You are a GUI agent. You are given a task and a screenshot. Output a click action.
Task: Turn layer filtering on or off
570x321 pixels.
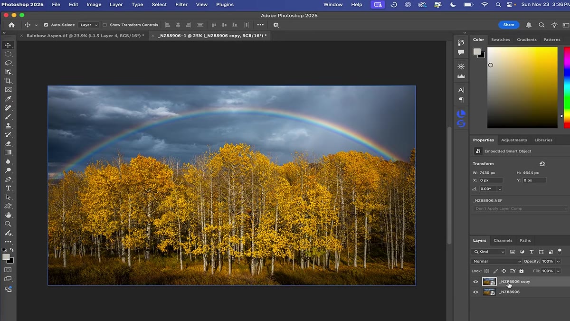pos(560,251)
